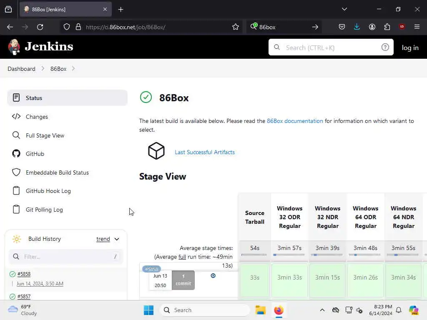Image resolution: width=427 pixels, height=320 pixels.
Task: Click the search help question-mark icon
Action: (x=385, y=47)
